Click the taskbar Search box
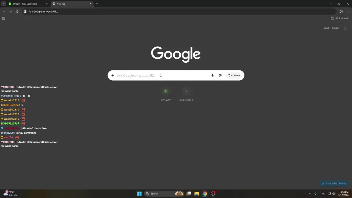 [164, 194]
